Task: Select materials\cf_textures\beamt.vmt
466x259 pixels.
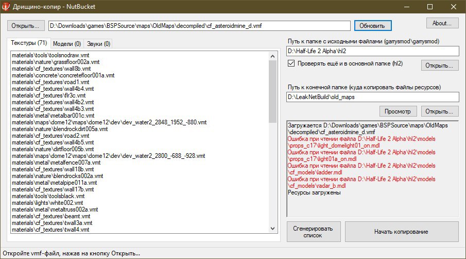Action: [51, 216]
